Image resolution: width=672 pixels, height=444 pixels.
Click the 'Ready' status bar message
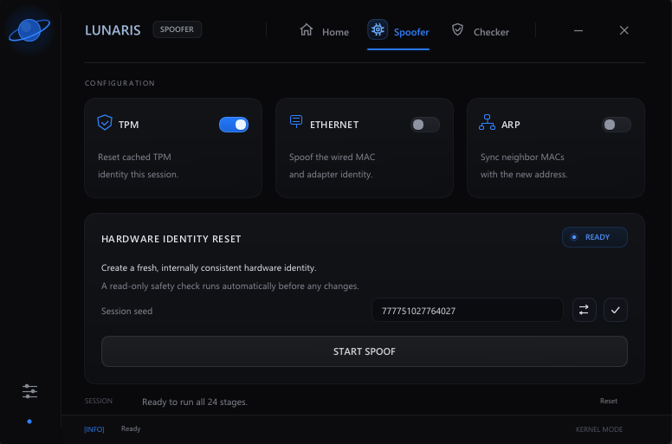click(131, 428)
